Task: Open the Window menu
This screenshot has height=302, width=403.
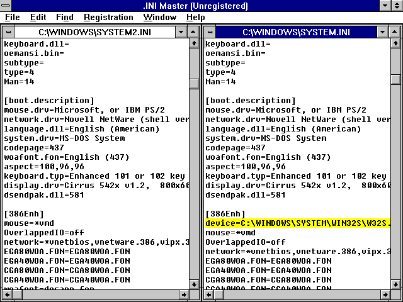Action: pos(160,18)
